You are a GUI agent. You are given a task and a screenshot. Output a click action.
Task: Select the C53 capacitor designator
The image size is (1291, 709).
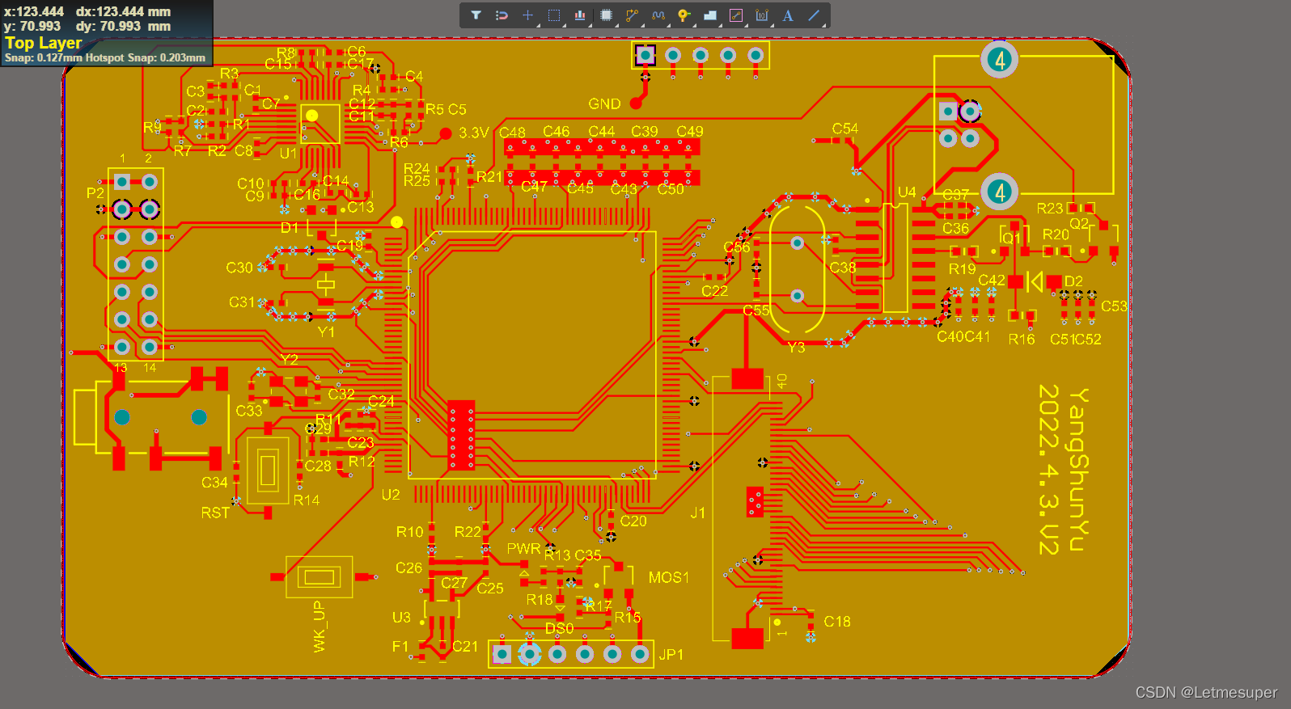[1114, 306]
